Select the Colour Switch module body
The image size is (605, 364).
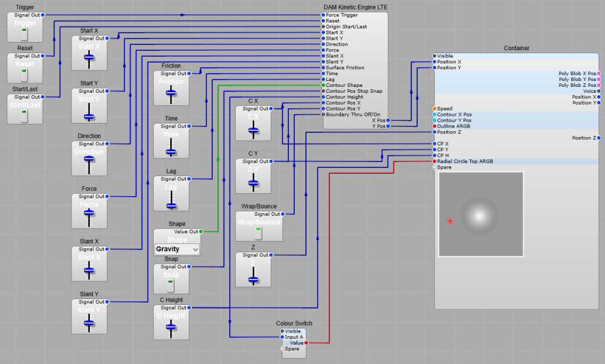(x=294, y=355)
